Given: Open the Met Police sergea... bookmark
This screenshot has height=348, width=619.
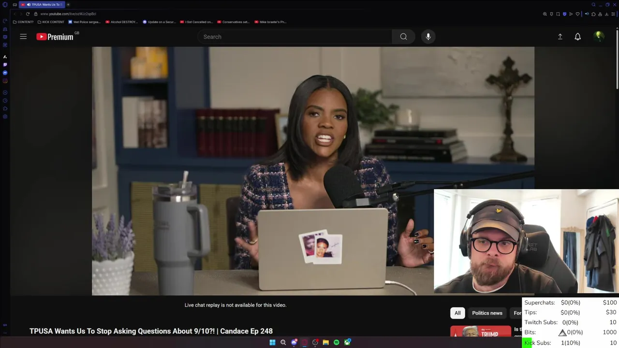Looking at the screenshot, I should point(85,22).
